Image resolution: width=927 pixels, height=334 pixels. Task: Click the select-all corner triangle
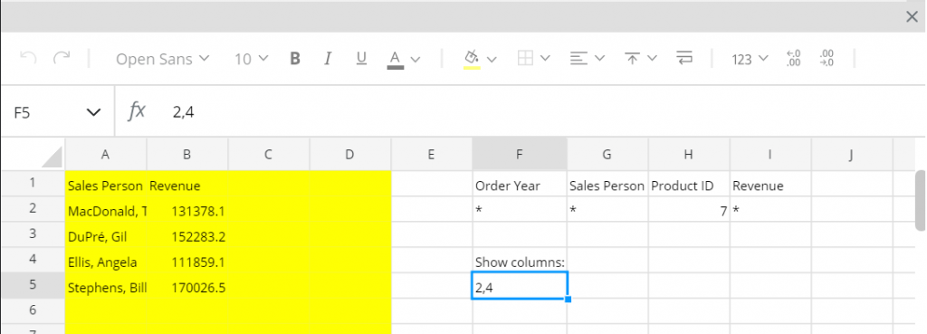tap(51, 157)
